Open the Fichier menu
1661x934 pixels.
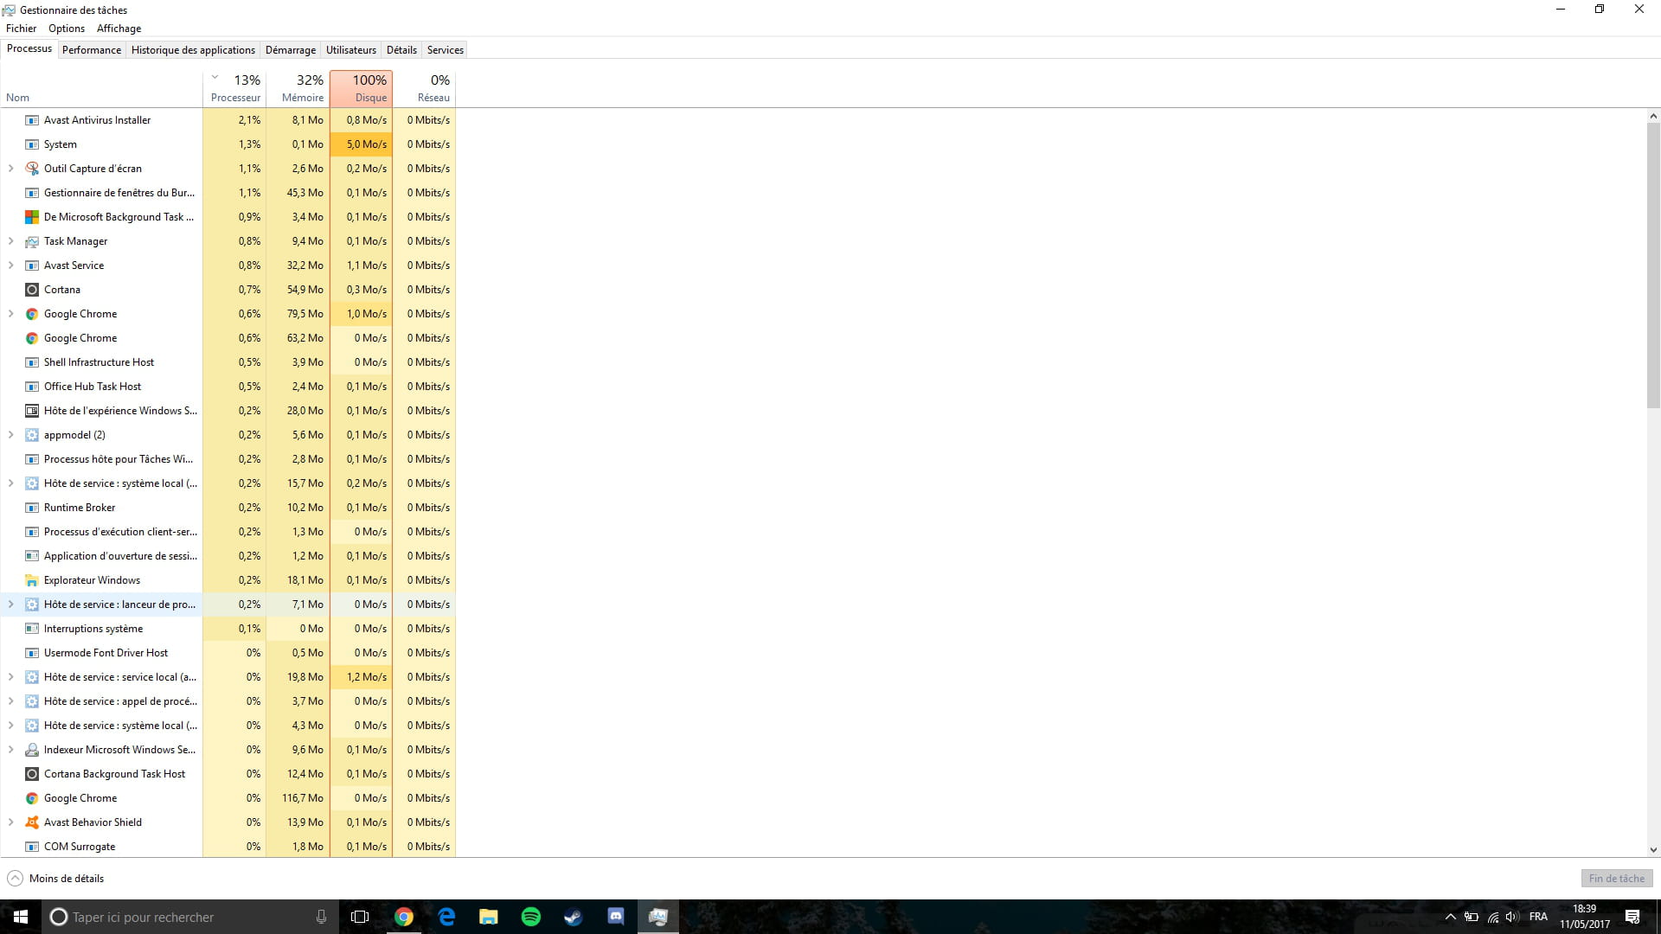21,29
